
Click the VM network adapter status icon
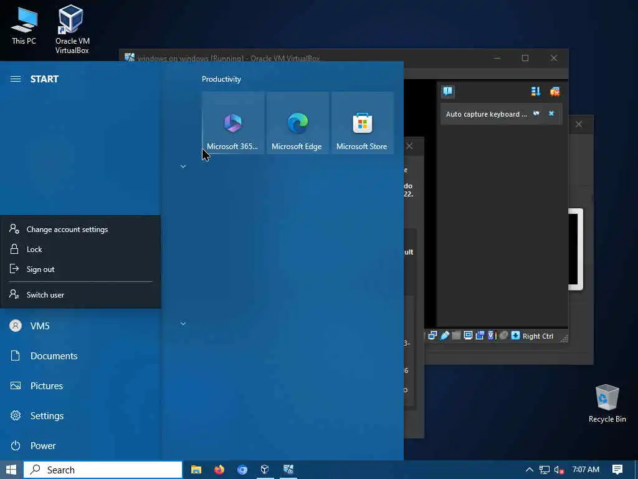[x=432, y=335]
